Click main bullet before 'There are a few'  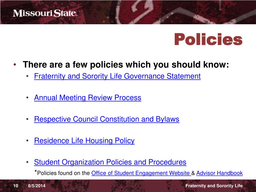[x=15, y=64]
